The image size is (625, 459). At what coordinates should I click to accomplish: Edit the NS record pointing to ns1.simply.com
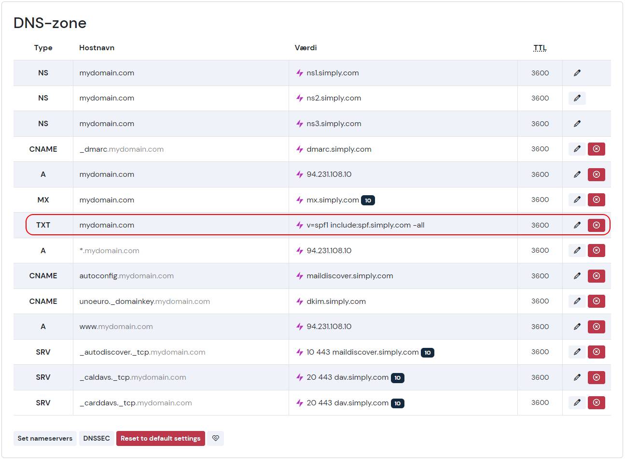577,72
